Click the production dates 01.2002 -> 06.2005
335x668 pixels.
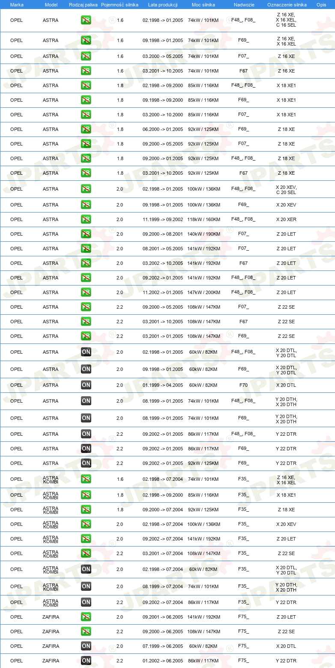click(x=163, y=661)
